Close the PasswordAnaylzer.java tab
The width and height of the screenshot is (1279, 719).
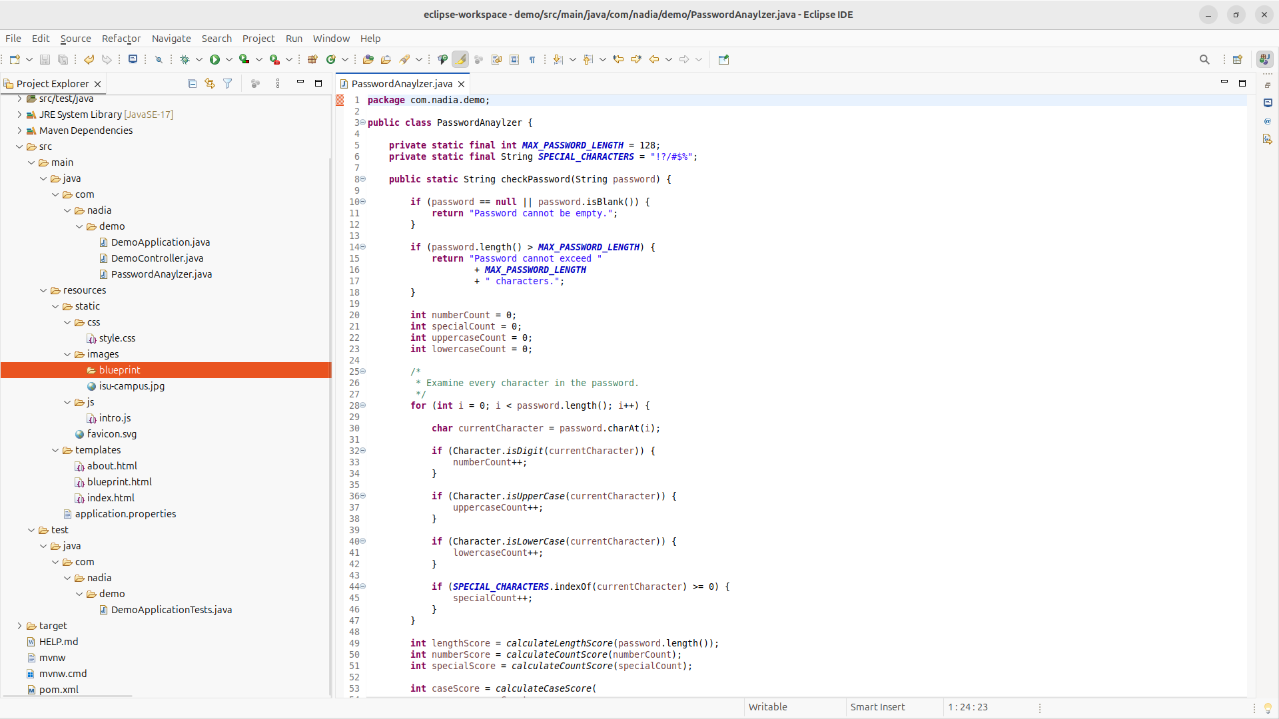point(461,84)
